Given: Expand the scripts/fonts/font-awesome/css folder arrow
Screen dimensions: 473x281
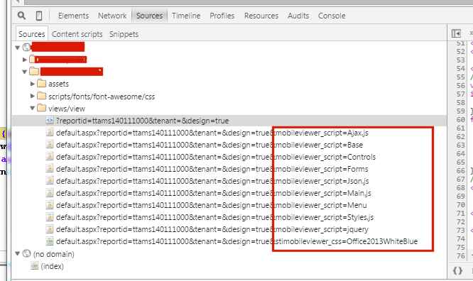Looking at the screenshot, I should click(33, 96).
